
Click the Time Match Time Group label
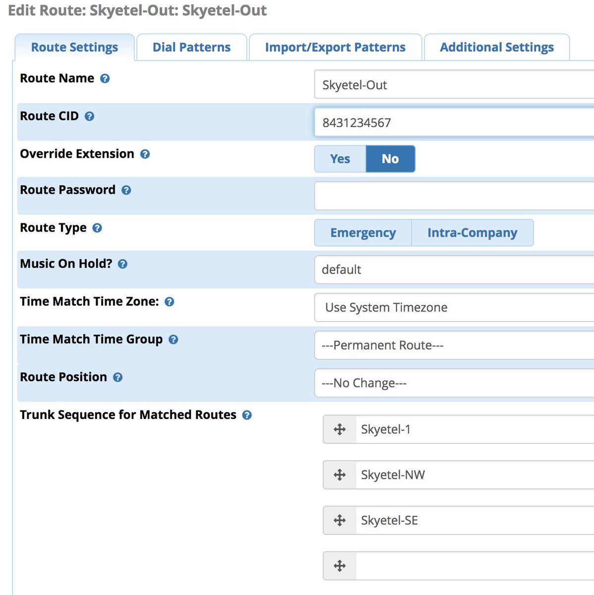coord(91,339)
